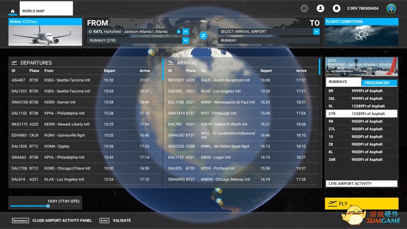
Task: Select departure flight DAL1826 from Eppley
Action: pyautogui.click(x=86, y=146)
